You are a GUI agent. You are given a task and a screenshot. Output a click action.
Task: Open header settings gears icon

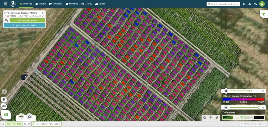pyautogui.click(x=255, y=4)
